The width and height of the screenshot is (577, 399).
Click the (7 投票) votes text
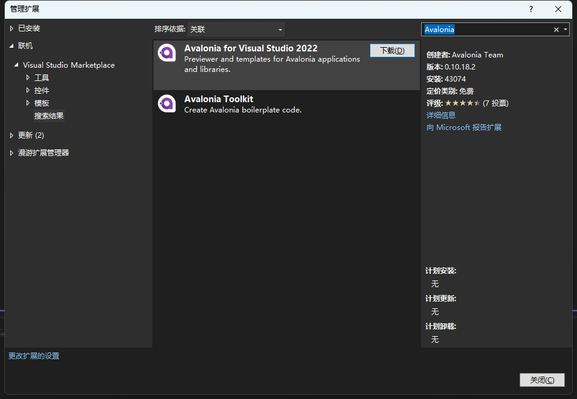[x=495, y=103]
